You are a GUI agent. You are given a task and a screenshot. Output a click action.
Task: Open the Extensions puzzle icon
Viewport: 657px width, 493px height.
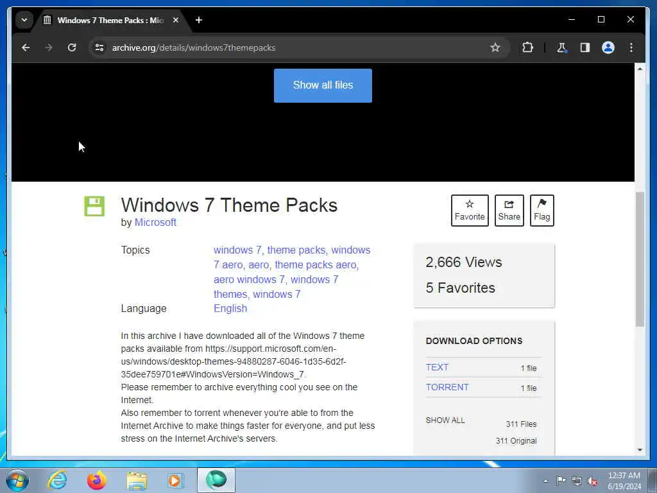[527, 48]
